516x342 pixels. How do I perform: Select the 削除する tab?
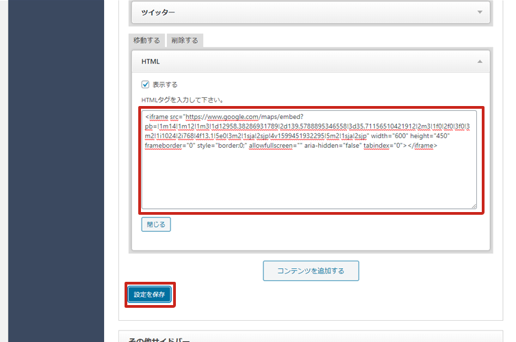[x=185, y=40]
